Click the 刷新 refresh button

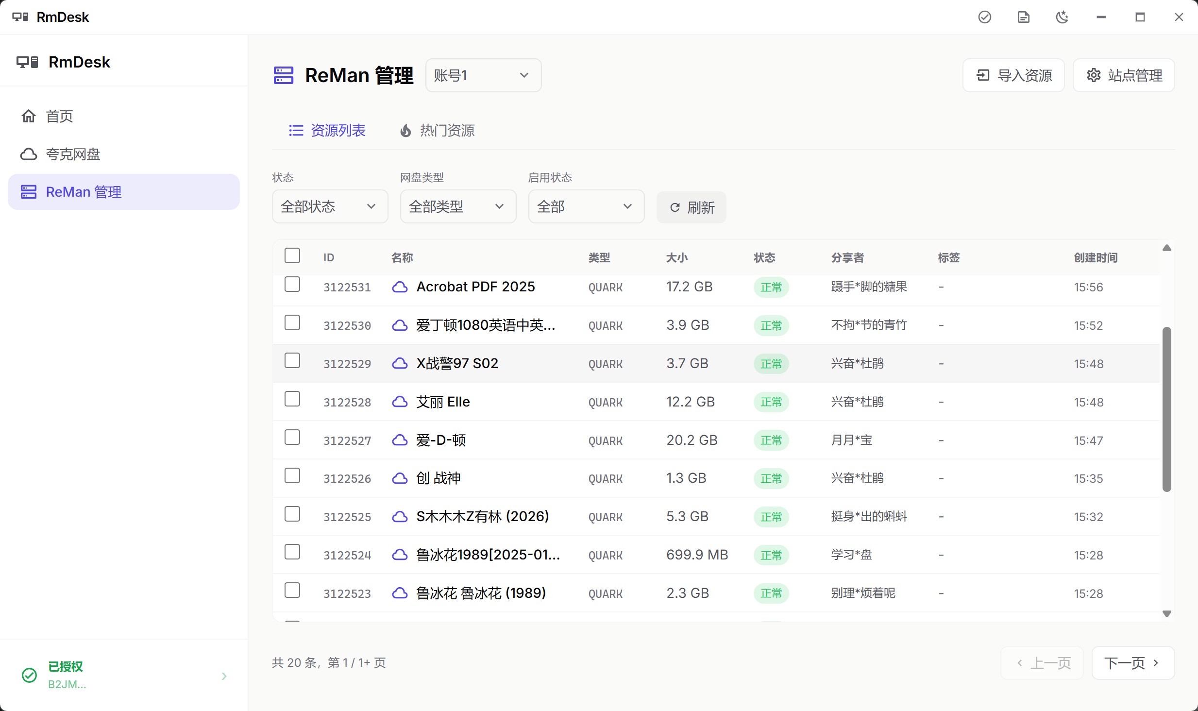point(692,207)
